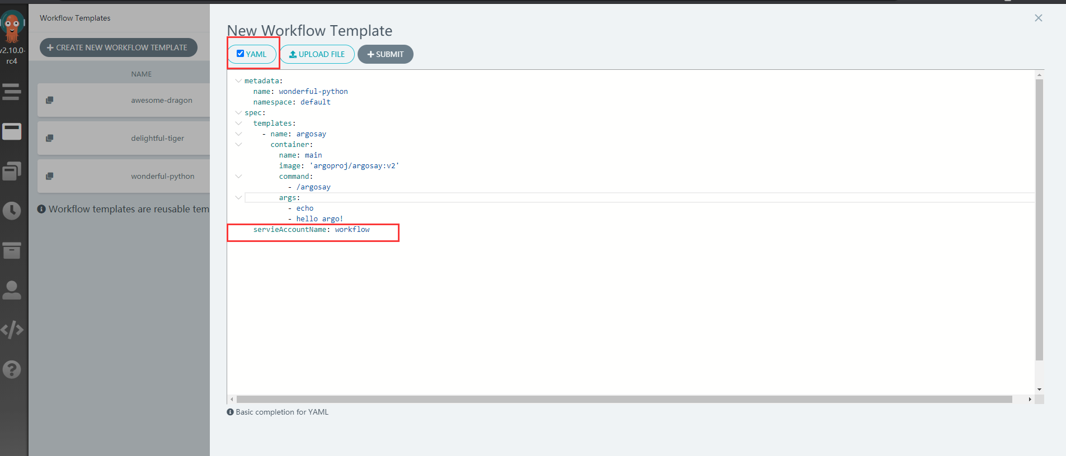This screenshot has width=1066, height=456.
Task: Open the User profile icon
Action: [x=12, y=290]
